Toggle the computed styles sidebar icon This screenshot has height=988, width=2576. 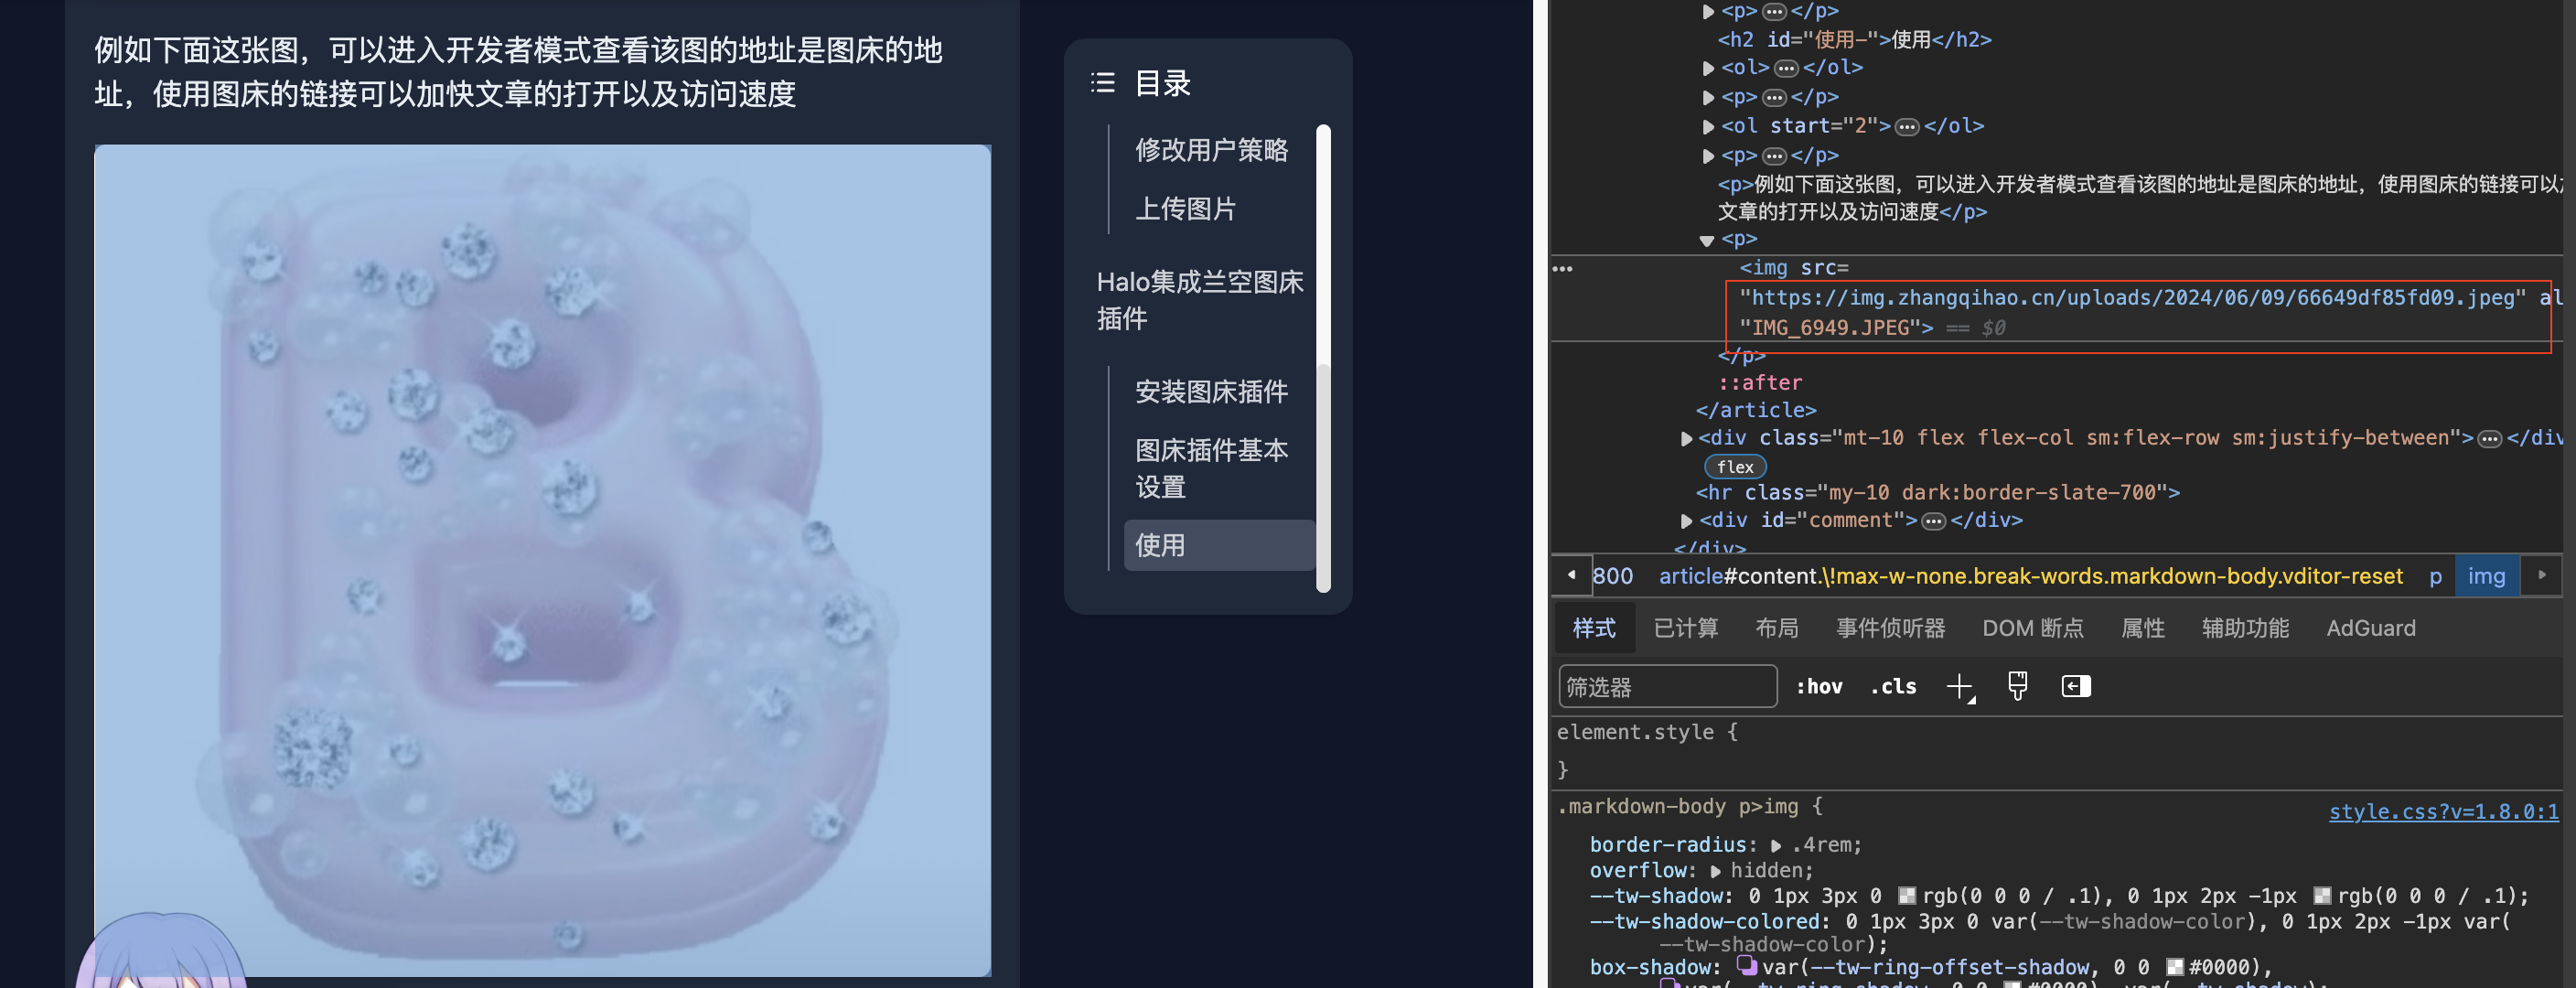[x=2076, y=686]
